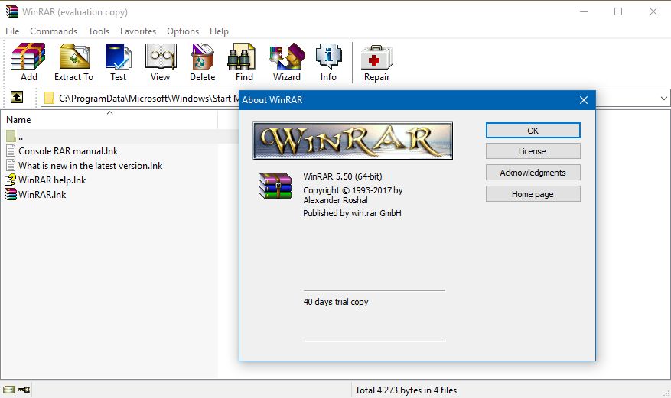Screen dimensions: 671x398
Task: Select WinRAR help.lnk file name
Action: [x=52, y=180]
